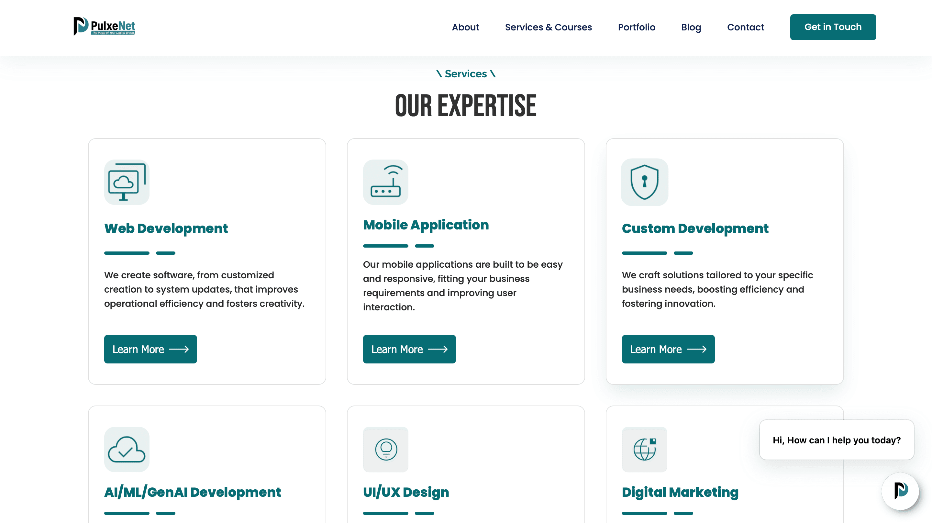Learn More about Custom Development
Image resolution: width=932 pixels, height=523 pixels.
click(668, 349)
